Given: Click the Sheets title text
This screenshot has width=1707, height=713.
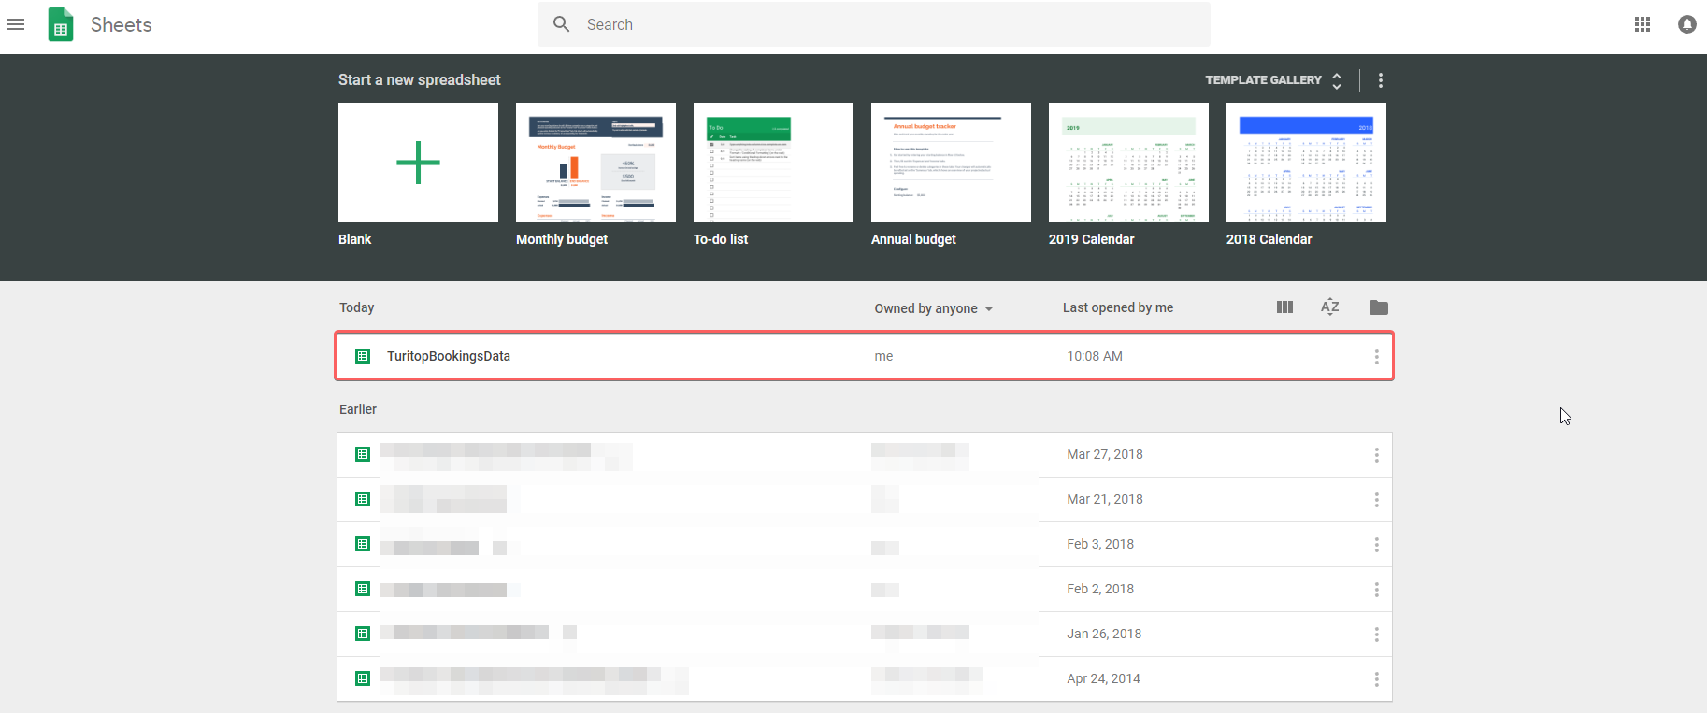Looking at the screenshot, I should coord(122,25).
